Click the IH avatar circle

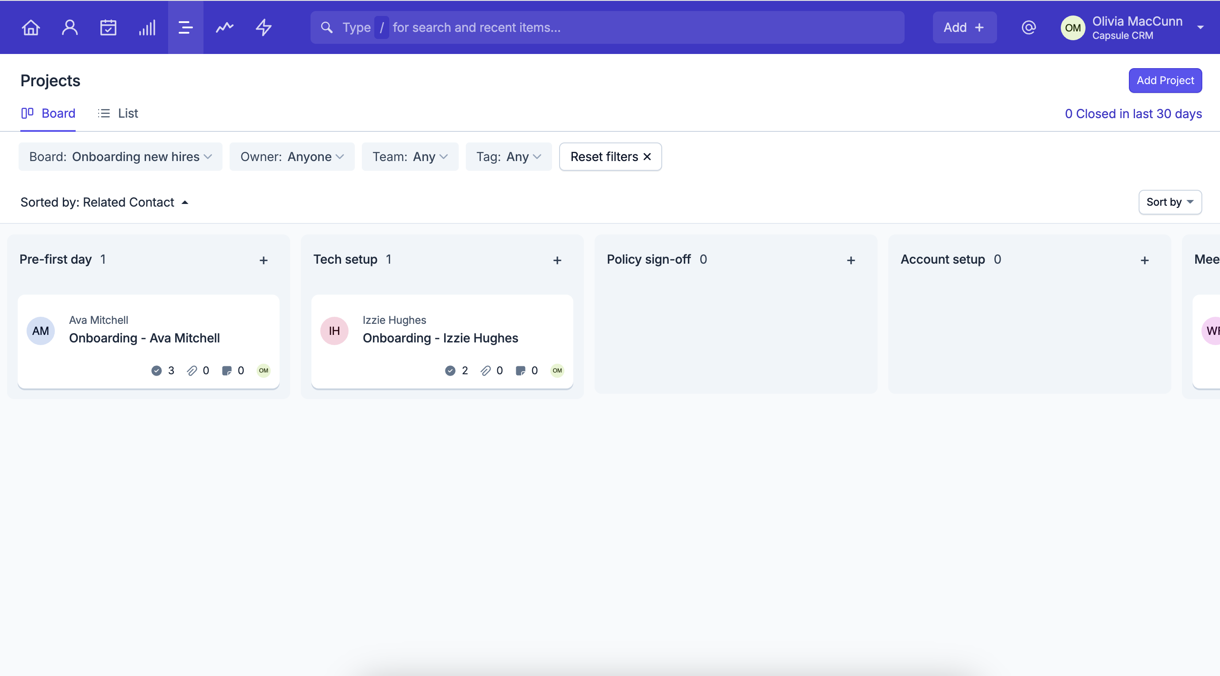[x=334, y=330]
